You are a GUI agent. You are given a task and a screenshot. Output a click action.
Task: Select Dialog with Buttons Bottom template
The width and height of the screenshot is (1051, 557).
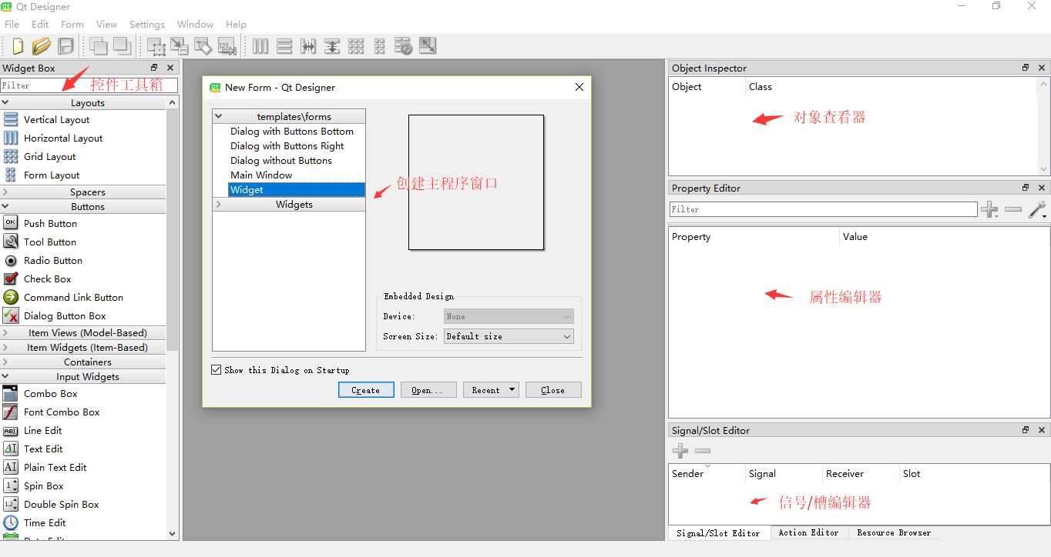292,131
